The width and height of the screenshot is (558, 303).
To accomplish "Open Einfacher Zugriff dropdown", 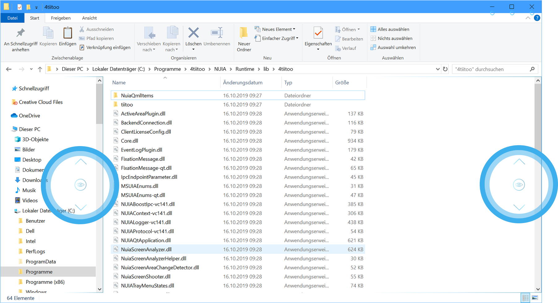I will (x=276, y=38).
